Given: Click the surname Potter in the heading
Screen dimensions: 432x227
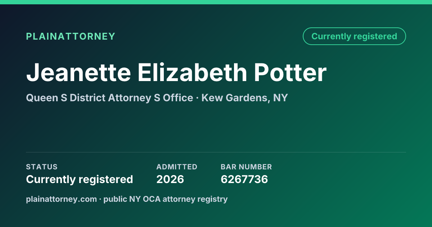Looking at the screenshot, I should tap(291, 72).
